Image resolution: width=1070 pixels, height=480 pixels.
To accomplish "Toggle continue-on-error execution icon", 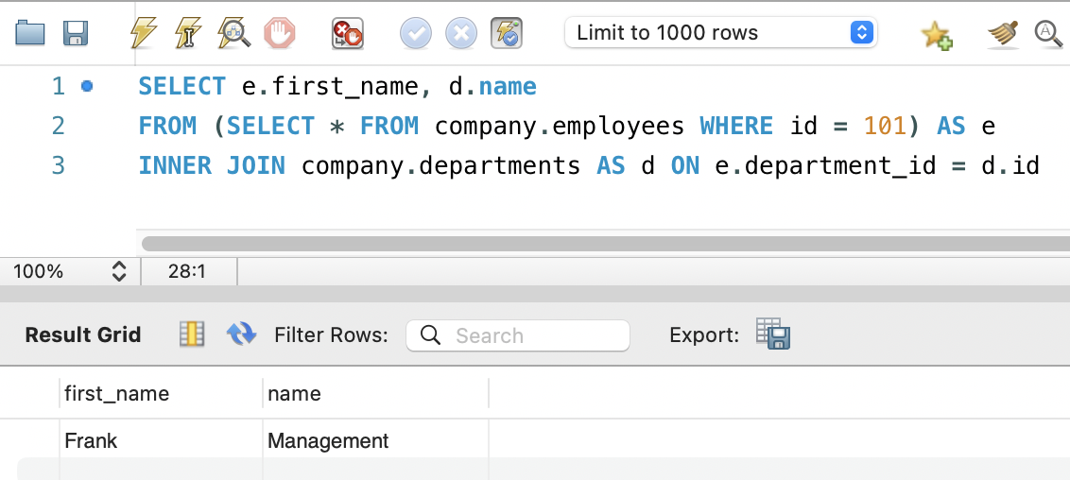I will point(347,33).
